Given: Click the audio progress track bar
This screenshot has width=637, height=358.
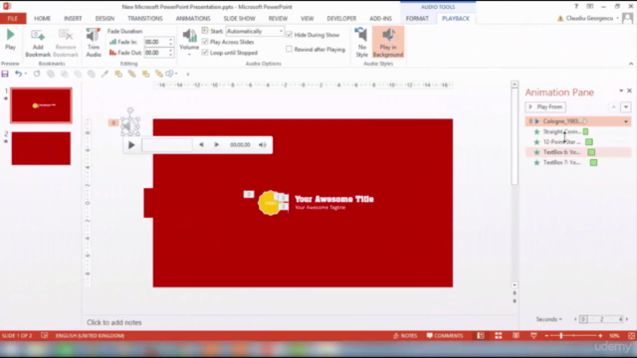Looking at the screenshot, I should tap(167, 145).
